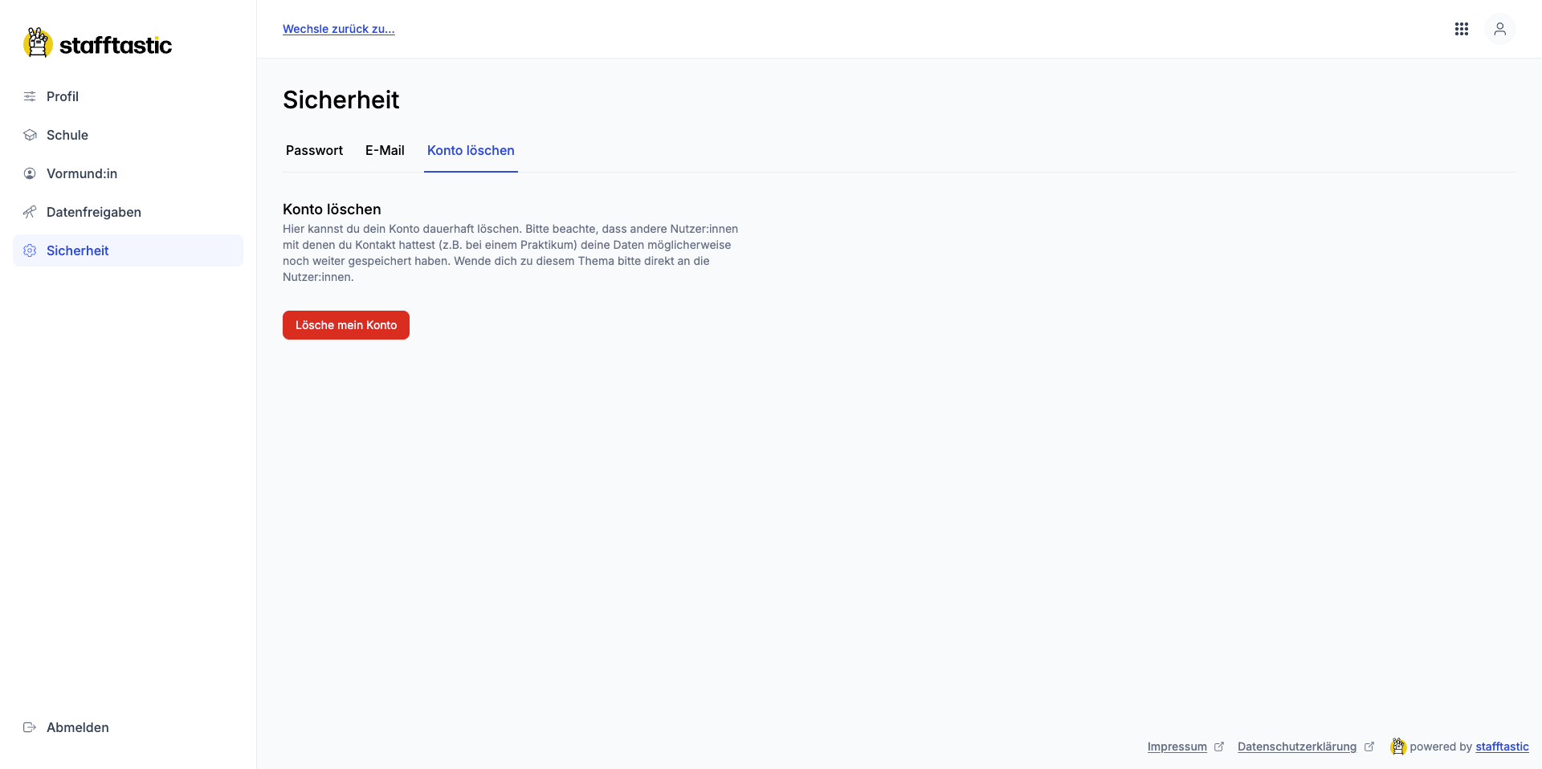Viewport: 1542px width, 769px height.
Task: Click the external link icon beside Impressum
Action: tap(1219, 747)
